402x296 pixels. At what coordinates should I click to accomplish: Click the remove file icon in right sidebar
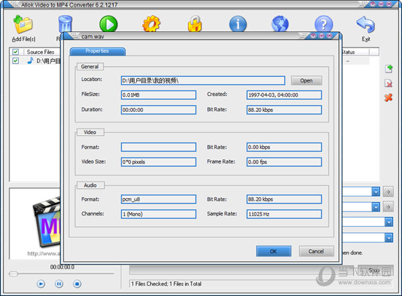pyautogui.click(x=389, y=83)
